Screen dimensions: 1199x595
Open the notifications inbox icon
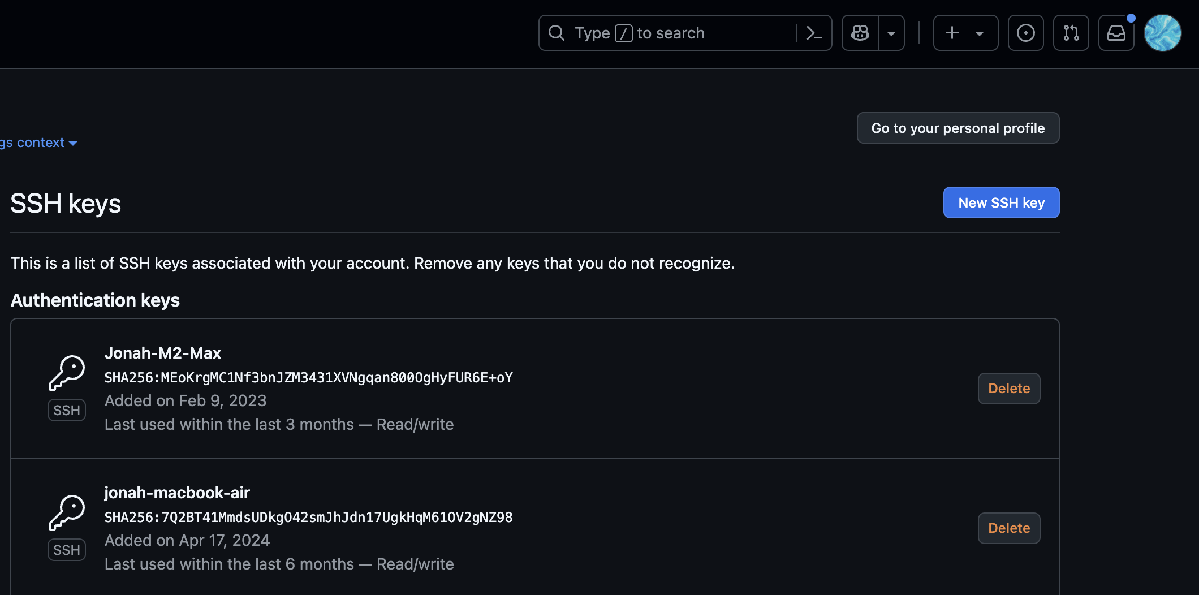pyautogui.click(x=1116, y=33)
